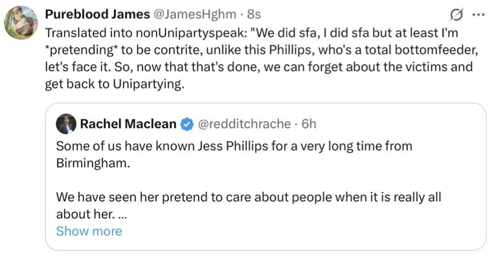Open the @redditchrache handle
491x256 pixels.
coord(244,124)
